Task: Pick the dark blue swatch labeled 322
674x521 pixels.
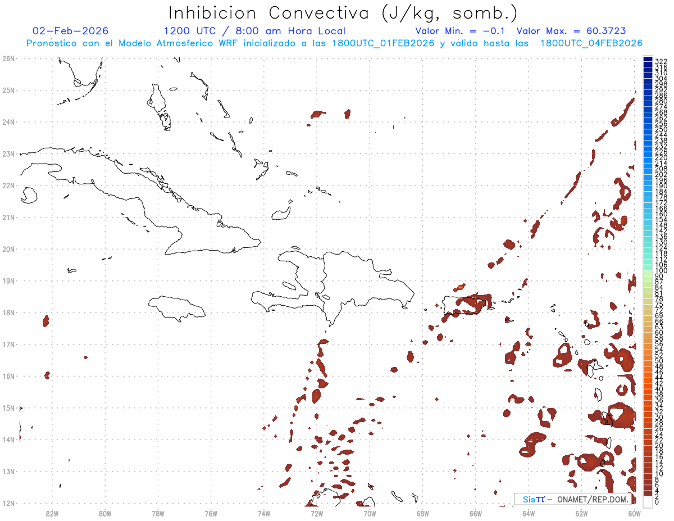Action: pyautogui.click(x=648, y=60)
